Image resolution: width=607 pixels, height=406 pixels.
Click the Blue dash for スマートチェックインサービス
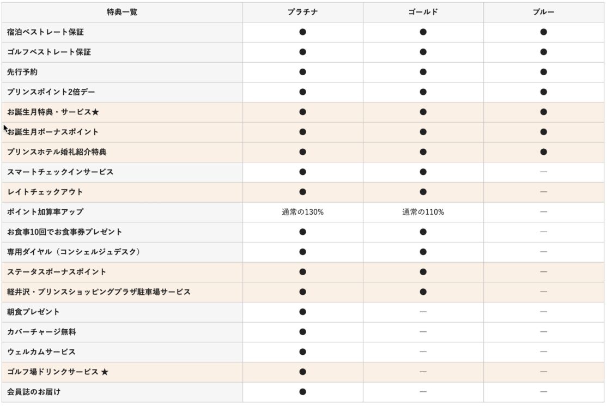pos(543,172)
